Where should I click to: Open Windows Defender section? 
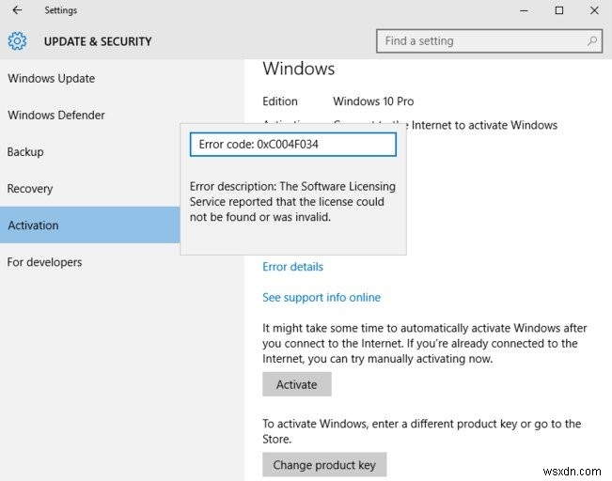click(x=56, y=115)
